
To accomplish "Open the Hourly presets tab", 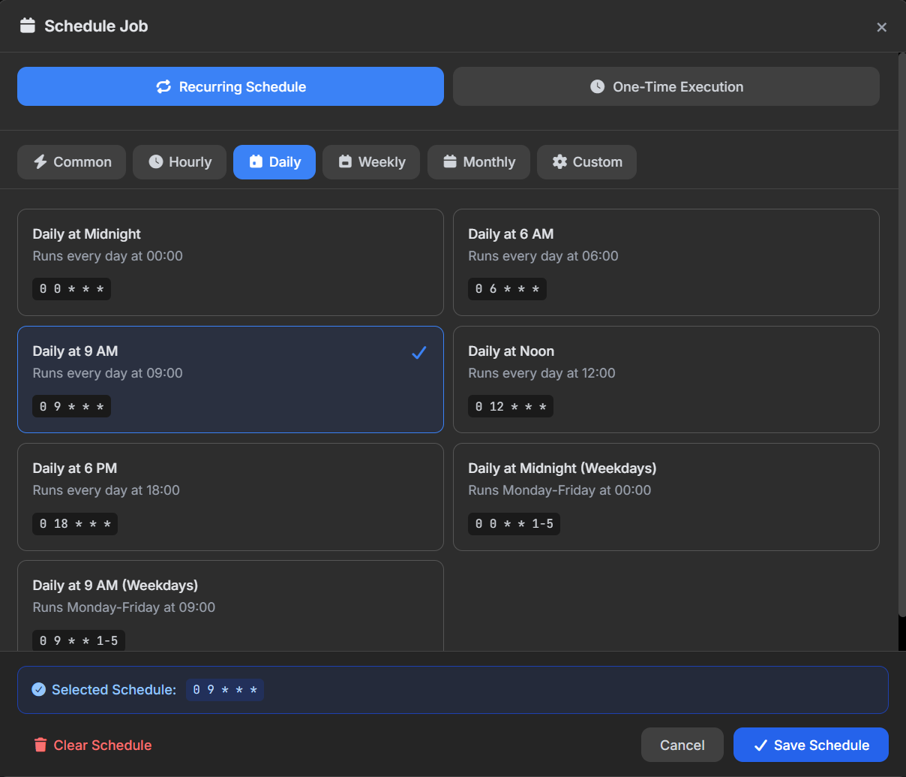I will click(x=179, y=162).
